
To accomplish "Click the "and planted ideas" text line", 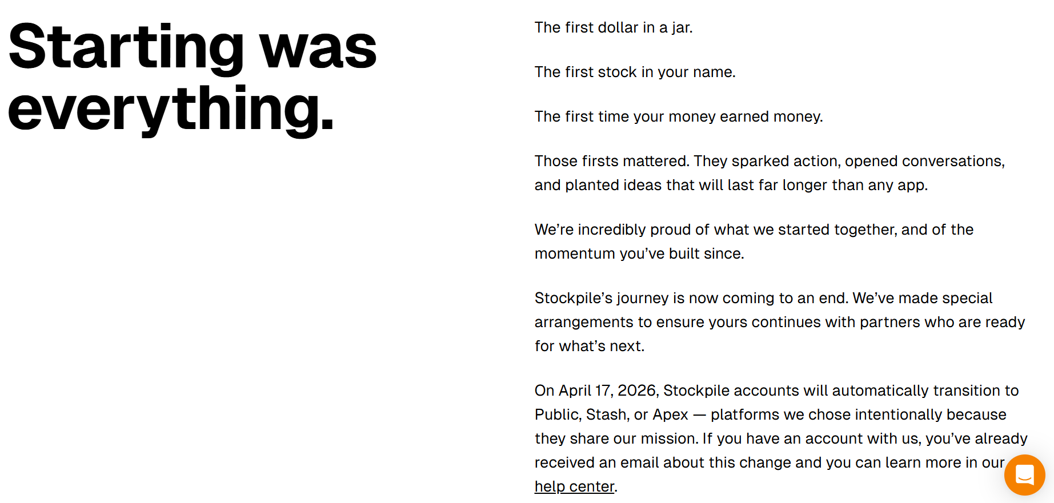I will click(x=731, y=185).
